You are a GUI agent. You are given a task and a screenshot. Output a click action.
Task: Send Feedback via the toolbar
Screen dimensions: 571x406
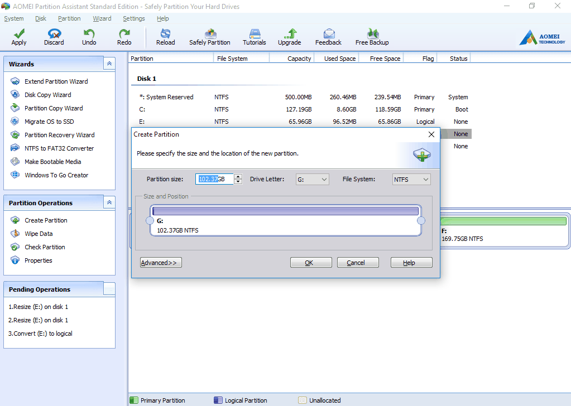tap(328, 36)
